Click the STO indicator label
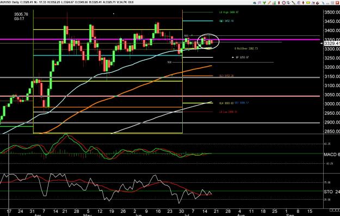The height and width of the screenshot is (216, 340). click(x=332, y=192)
